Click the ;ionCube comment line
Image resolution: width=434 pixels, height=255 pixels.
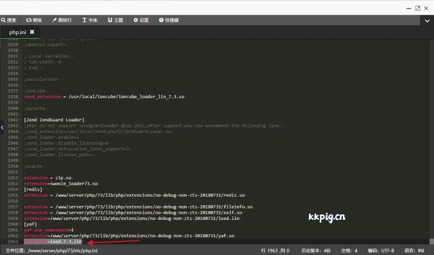tap(35, 91)
